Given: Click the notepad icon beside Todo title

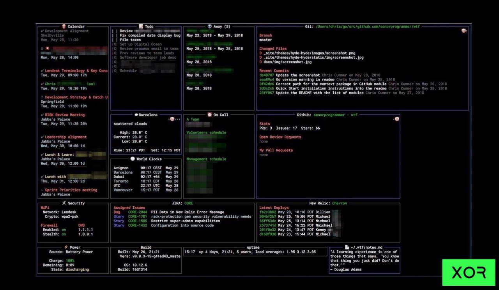Looking at the screenshot, I should [x=141, y=26].
